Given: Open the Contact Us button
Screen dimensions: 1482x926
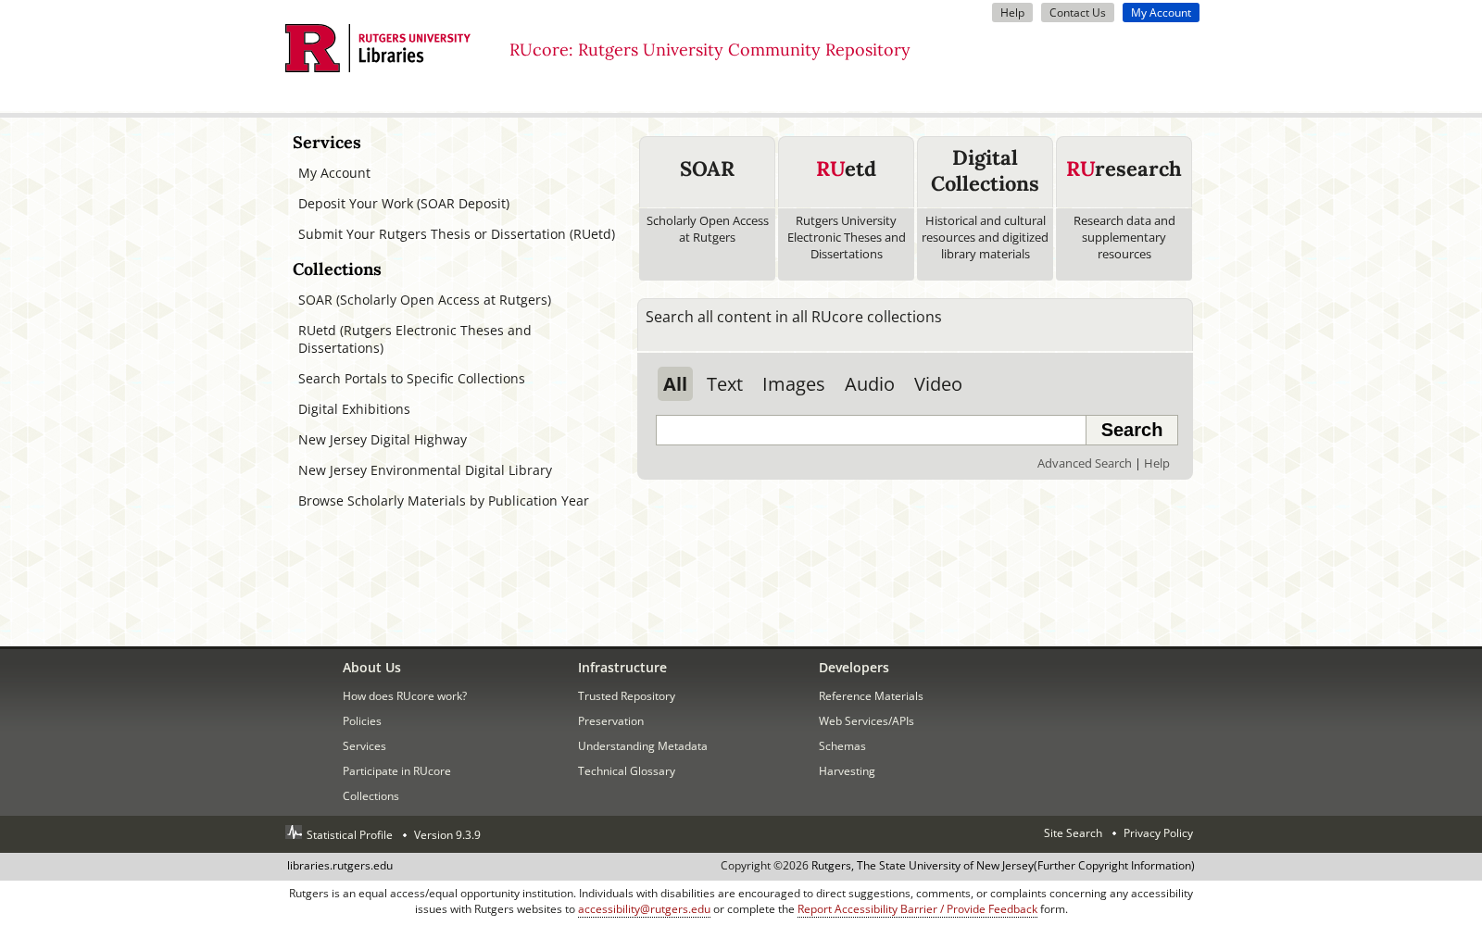Looking at the screenshot, I should tap(1077, 13).
